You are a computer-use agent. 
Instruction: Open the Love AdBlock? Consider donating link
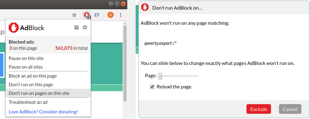coord(43,112)
